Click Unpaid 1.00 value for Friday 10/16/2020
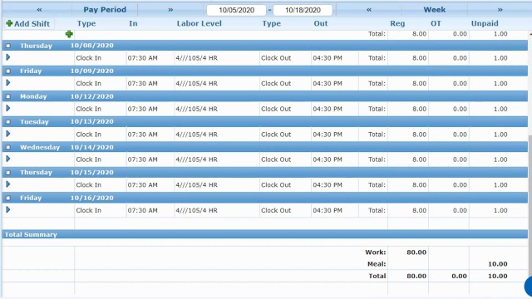The height and width of the screenshot is (299, 532). pyautogui.click(x=500, y=210)
